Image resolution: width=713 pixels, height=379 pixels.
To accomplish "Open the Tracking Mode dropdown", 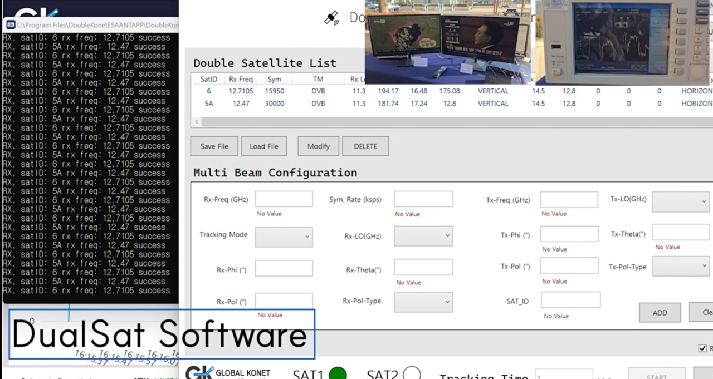I will point(284,237).
